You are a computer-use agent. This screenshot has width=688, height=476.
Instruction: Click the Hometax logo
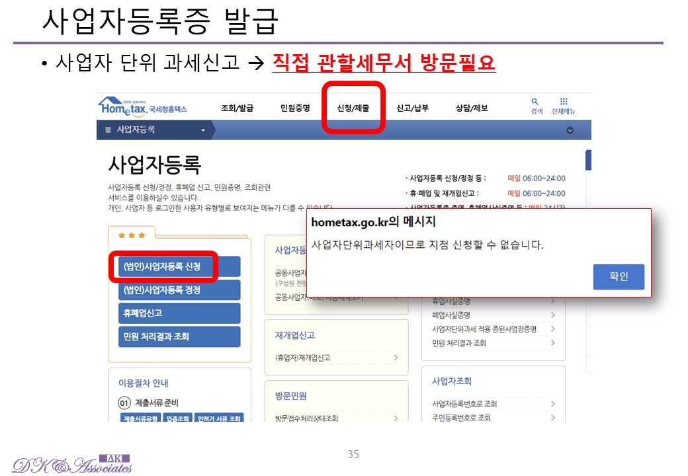[143, 107]
